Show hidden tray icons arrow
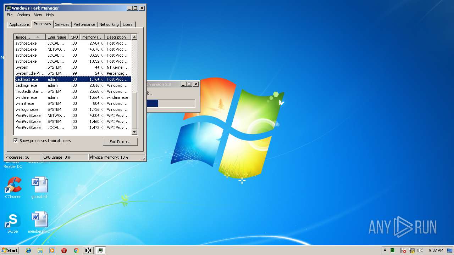Screen dimensions: 454x255 pos(385,250)
